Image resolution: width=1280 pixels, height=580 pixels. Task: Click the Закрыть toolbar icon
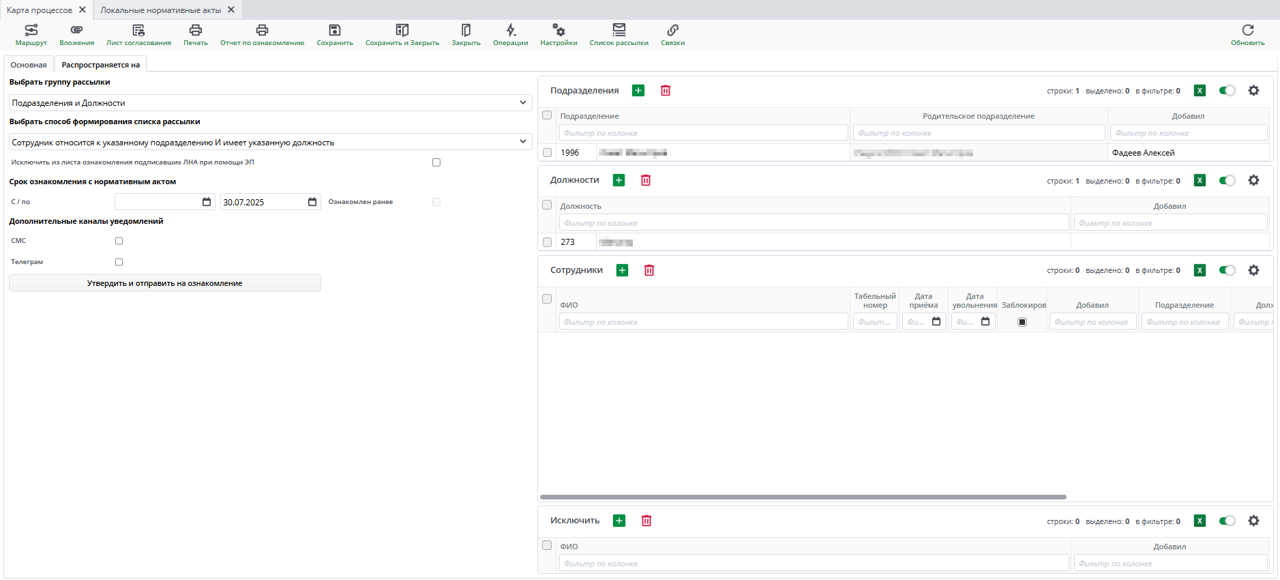point(466,30)
